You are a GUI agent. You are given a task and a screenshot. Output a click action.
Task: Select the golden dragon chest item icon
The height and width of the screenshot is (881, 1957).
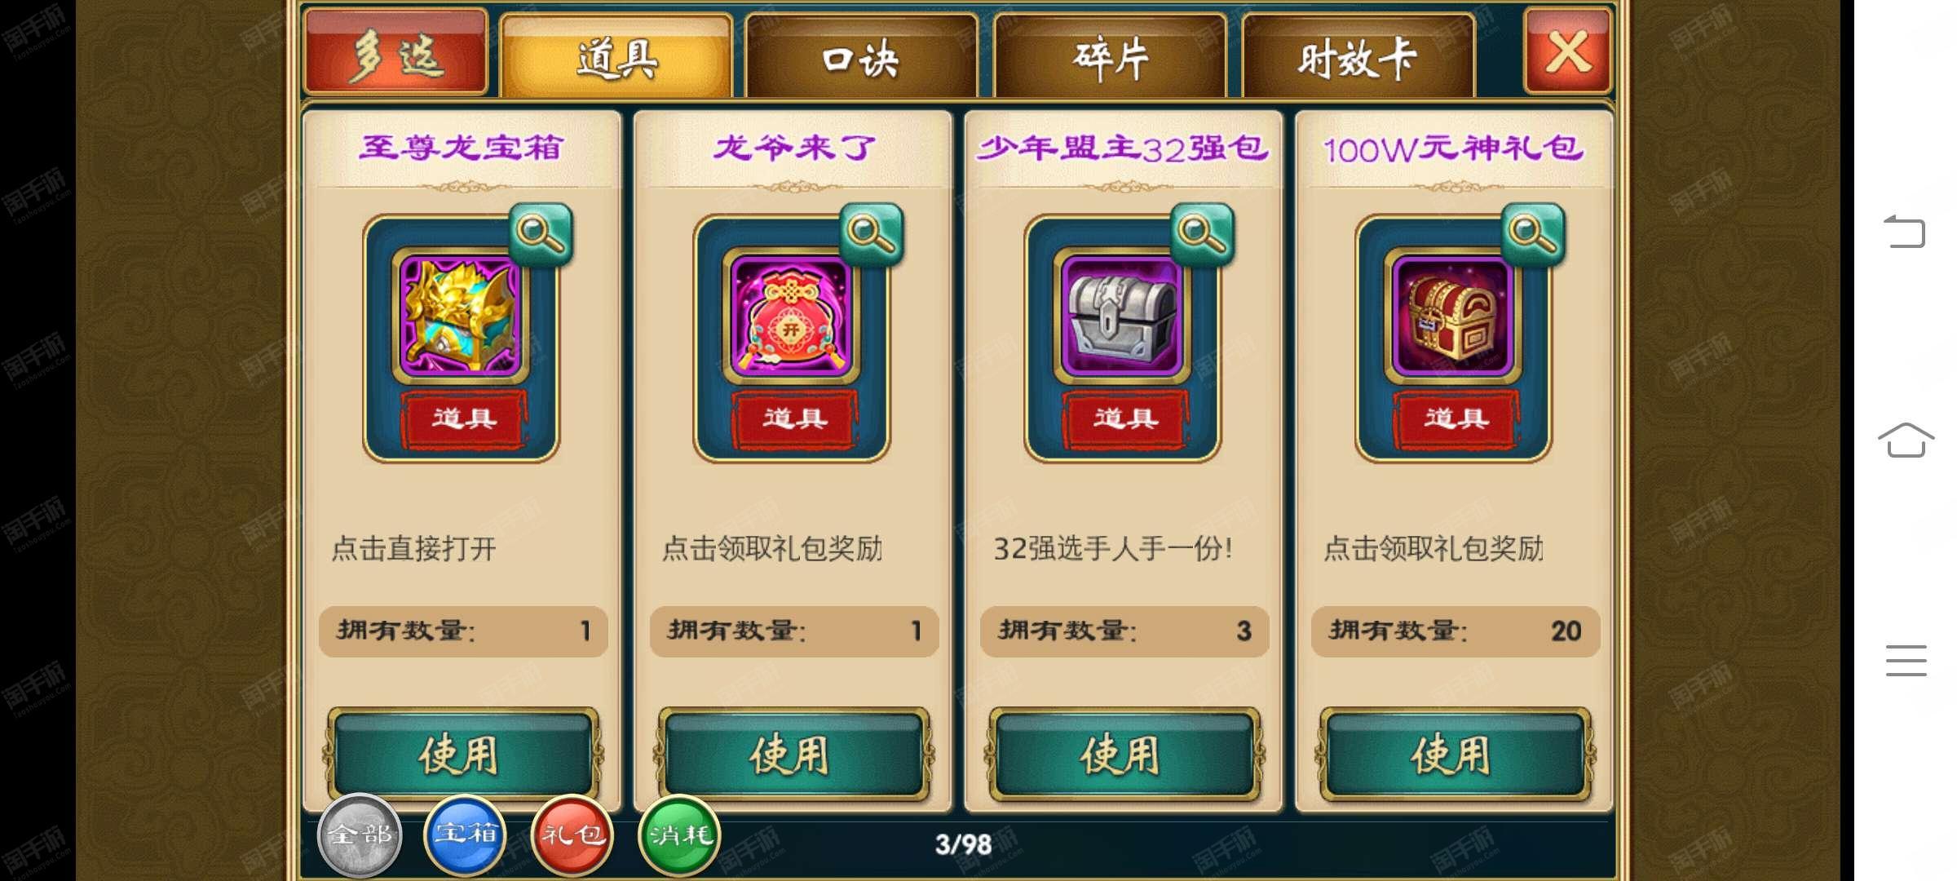click(461, 317)
